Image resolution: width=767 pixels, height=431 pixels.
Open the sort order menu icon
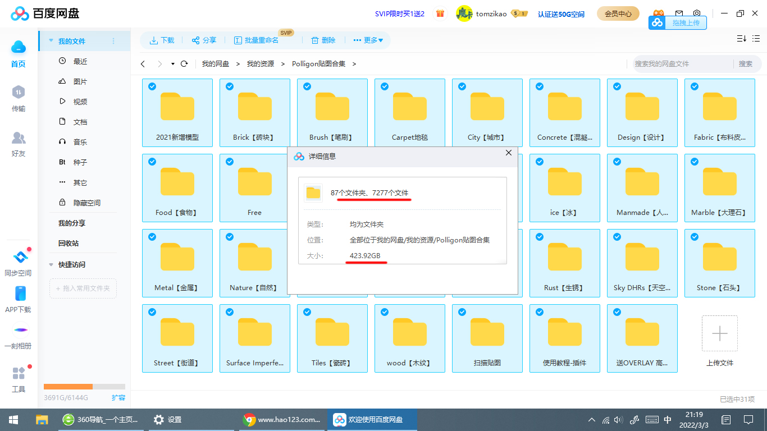pyautogui.click(x=741, y=38)
